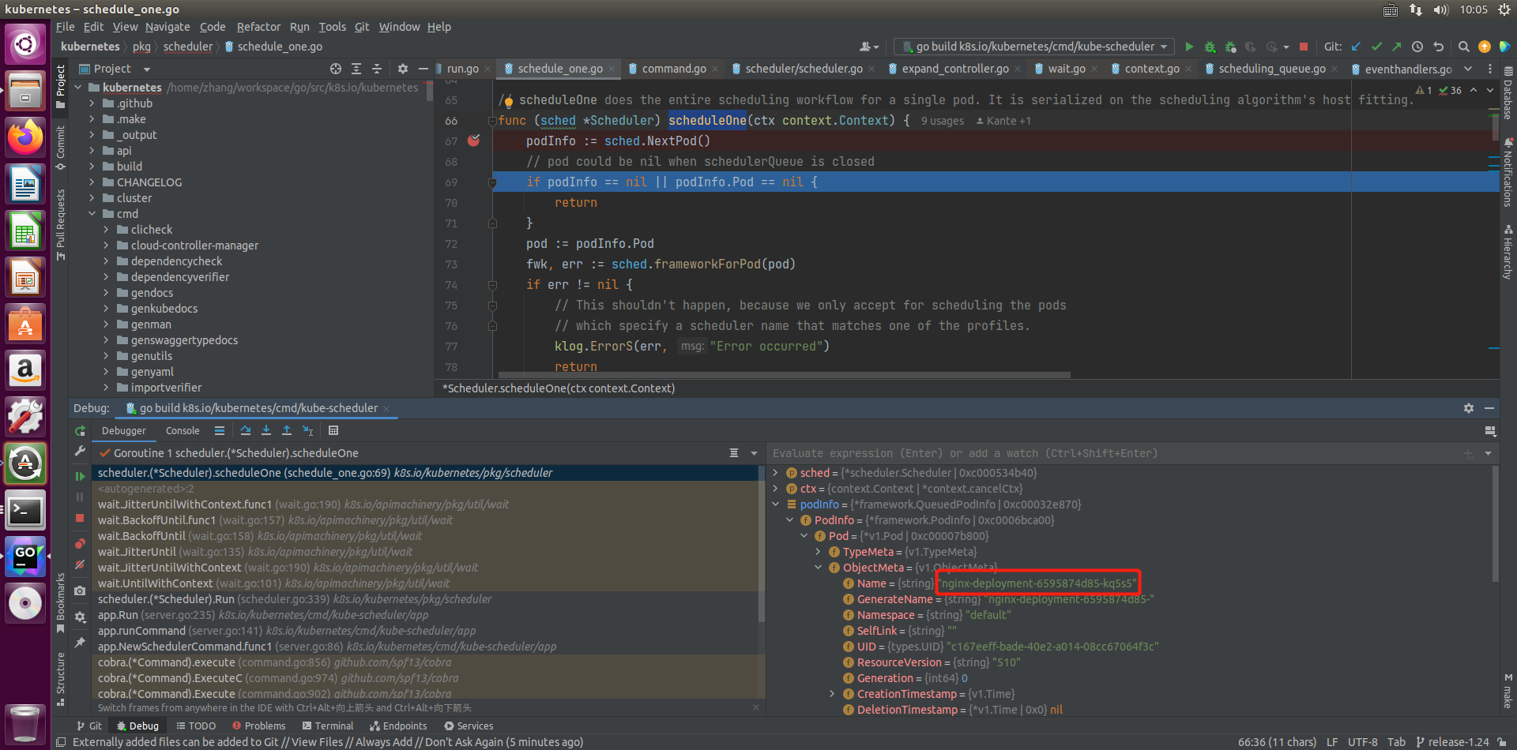
Task: Click the release-1.24 branch in status bar
Action: (1452, 742)
